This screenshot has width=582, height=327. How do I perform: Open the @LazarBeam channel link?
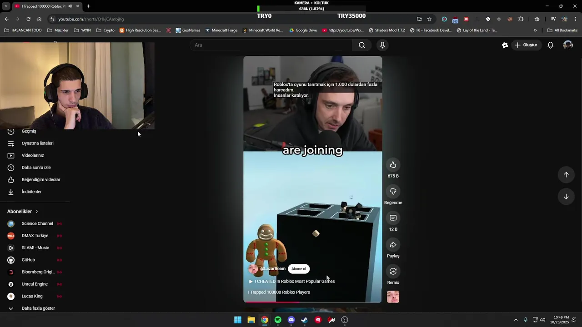tap(273, 269)
